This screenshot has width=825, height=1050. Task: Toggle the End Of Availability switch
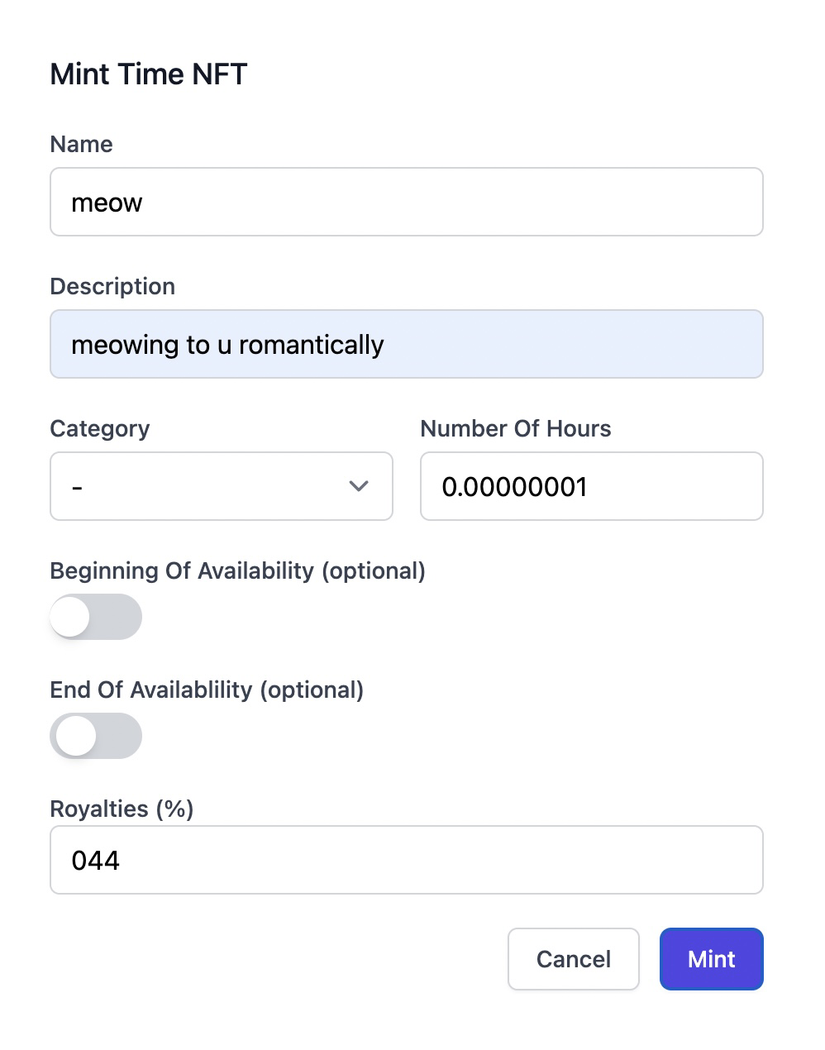point(96,736)
